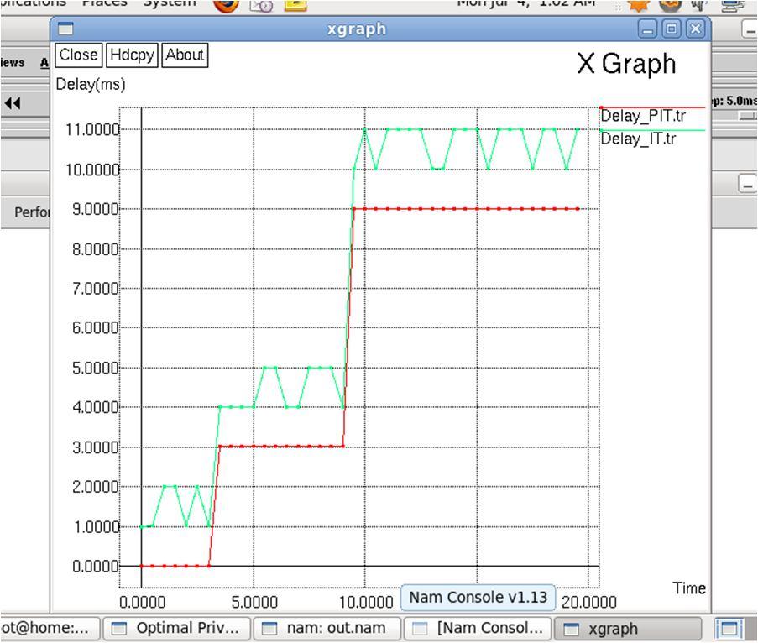
Task: Click the mail launcher icon in top panel
Action: [x=261, y=5]
